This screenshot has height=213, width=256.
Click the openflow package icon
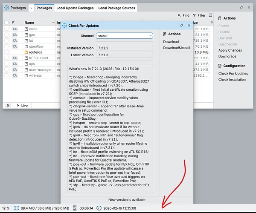pos(26,46)
